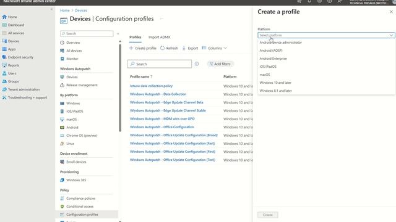The width and height of the screenshot is (396, 222).
Task: Open Office Update Configuration [Fast] profile
Action: 172,144
